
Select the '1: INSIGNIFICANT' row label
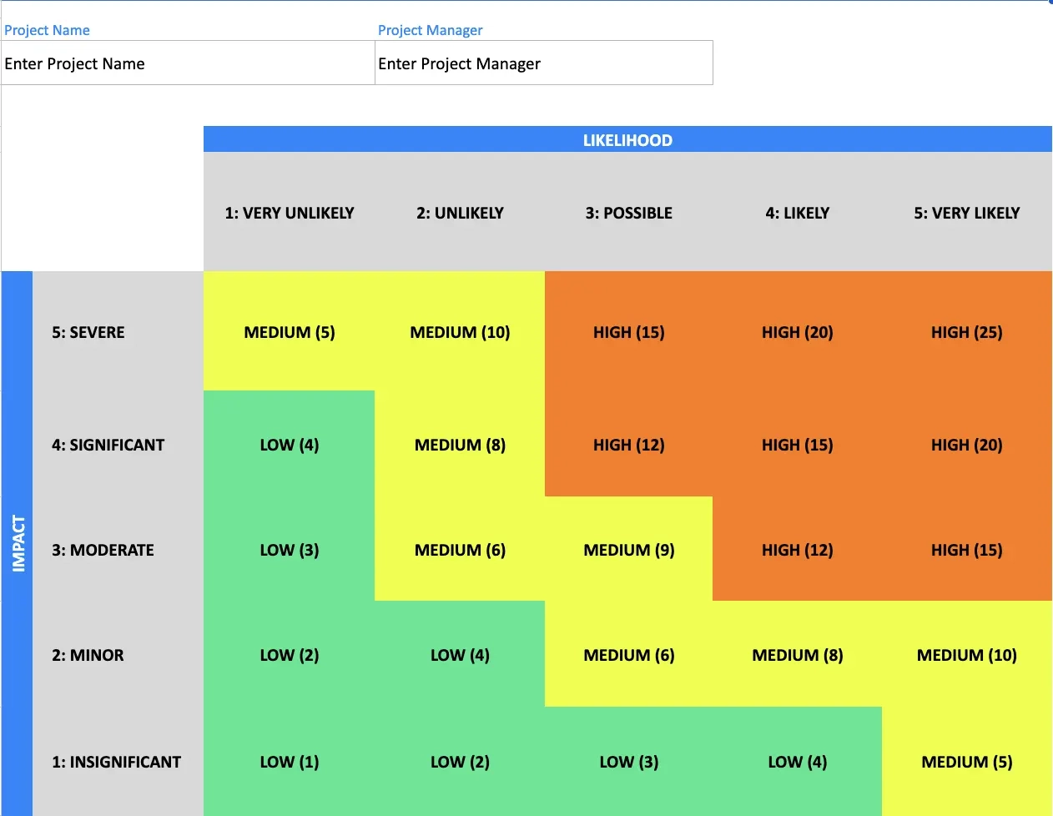(x=116, y=762)
